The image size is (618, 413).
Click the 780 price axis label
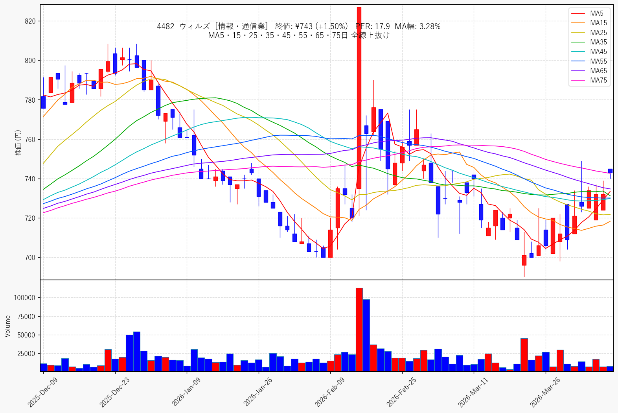pos(30,100)
